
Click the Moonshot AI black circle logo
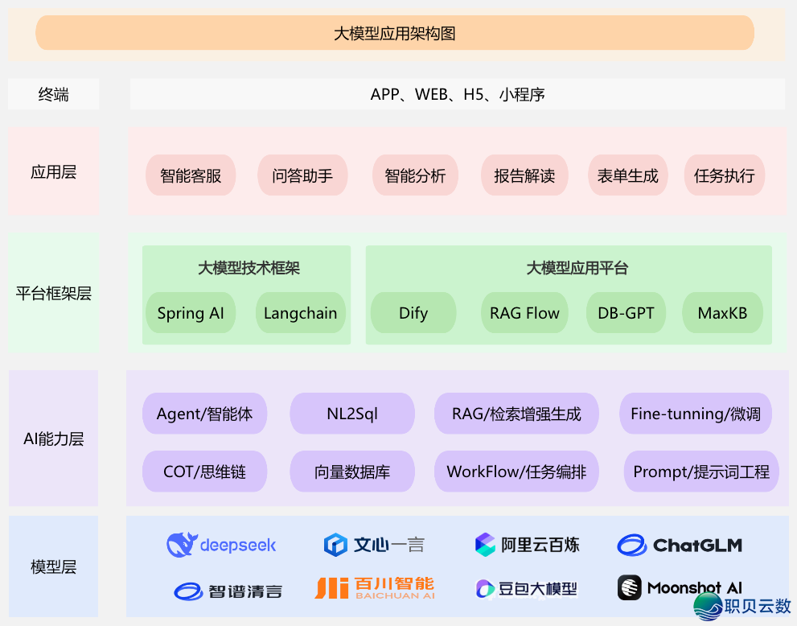628,587
